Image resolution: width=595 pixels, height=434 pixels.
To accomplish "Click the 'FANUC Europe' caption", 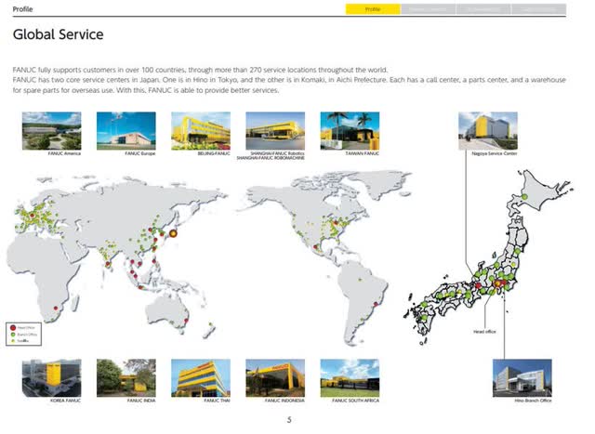I will pos(140,153).
